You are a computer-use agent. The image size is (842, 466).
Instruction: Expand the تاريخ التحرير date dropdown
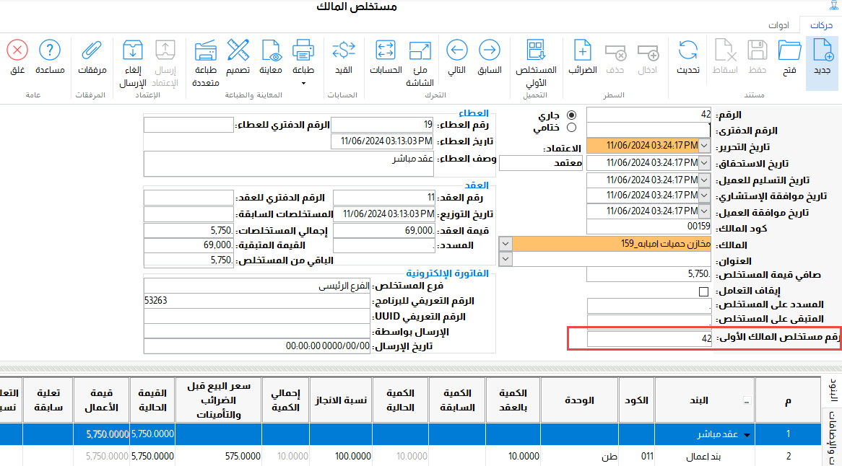[x=704, y=146]
